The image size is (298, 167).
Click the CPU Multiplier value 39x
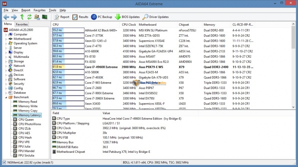[x=105, y=133]
